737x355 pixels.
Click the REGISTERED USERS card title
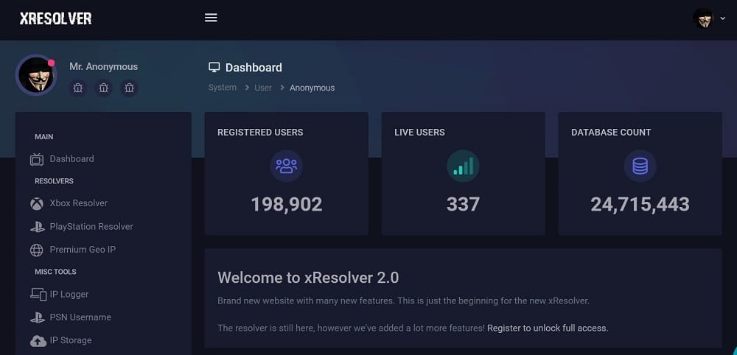[x=260, y=133]
